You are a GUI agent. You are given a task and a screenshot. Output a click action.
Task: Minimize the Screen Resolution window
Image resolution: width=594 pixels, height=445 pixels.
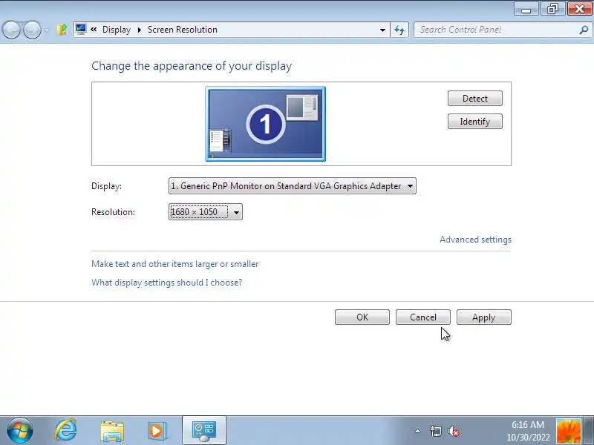pos(526,9)
